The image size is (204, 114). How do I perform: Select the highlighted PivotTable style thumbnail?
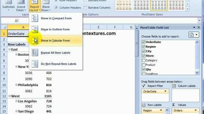tap(159, 5)
